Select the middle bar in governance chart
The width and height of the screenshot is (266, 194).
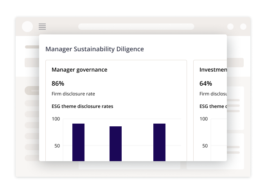click(115, 143)
